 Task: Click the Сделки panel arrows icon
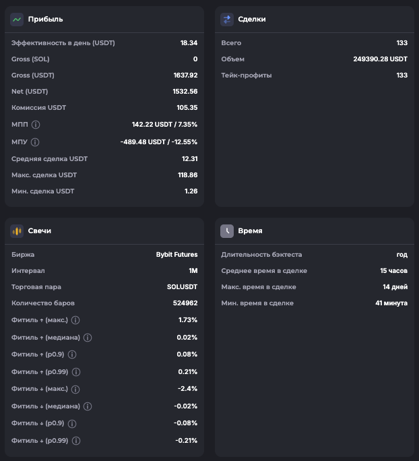[x=227, y=20]
